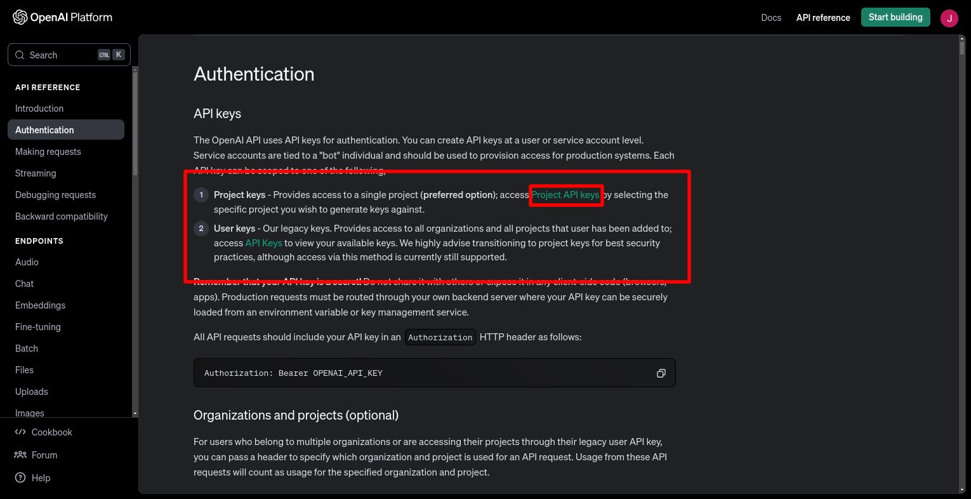The image size is (971, 499).
Task: Focus the Search input field
Action: [69, 55]
